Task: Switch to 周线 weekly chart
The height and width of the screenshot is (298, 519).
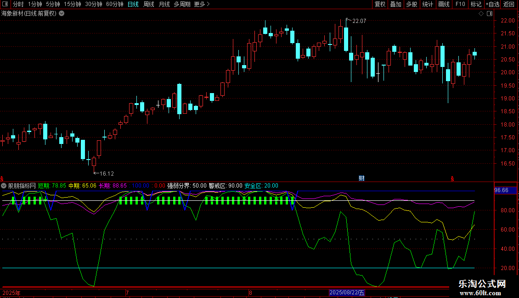Action: (149, 4)
